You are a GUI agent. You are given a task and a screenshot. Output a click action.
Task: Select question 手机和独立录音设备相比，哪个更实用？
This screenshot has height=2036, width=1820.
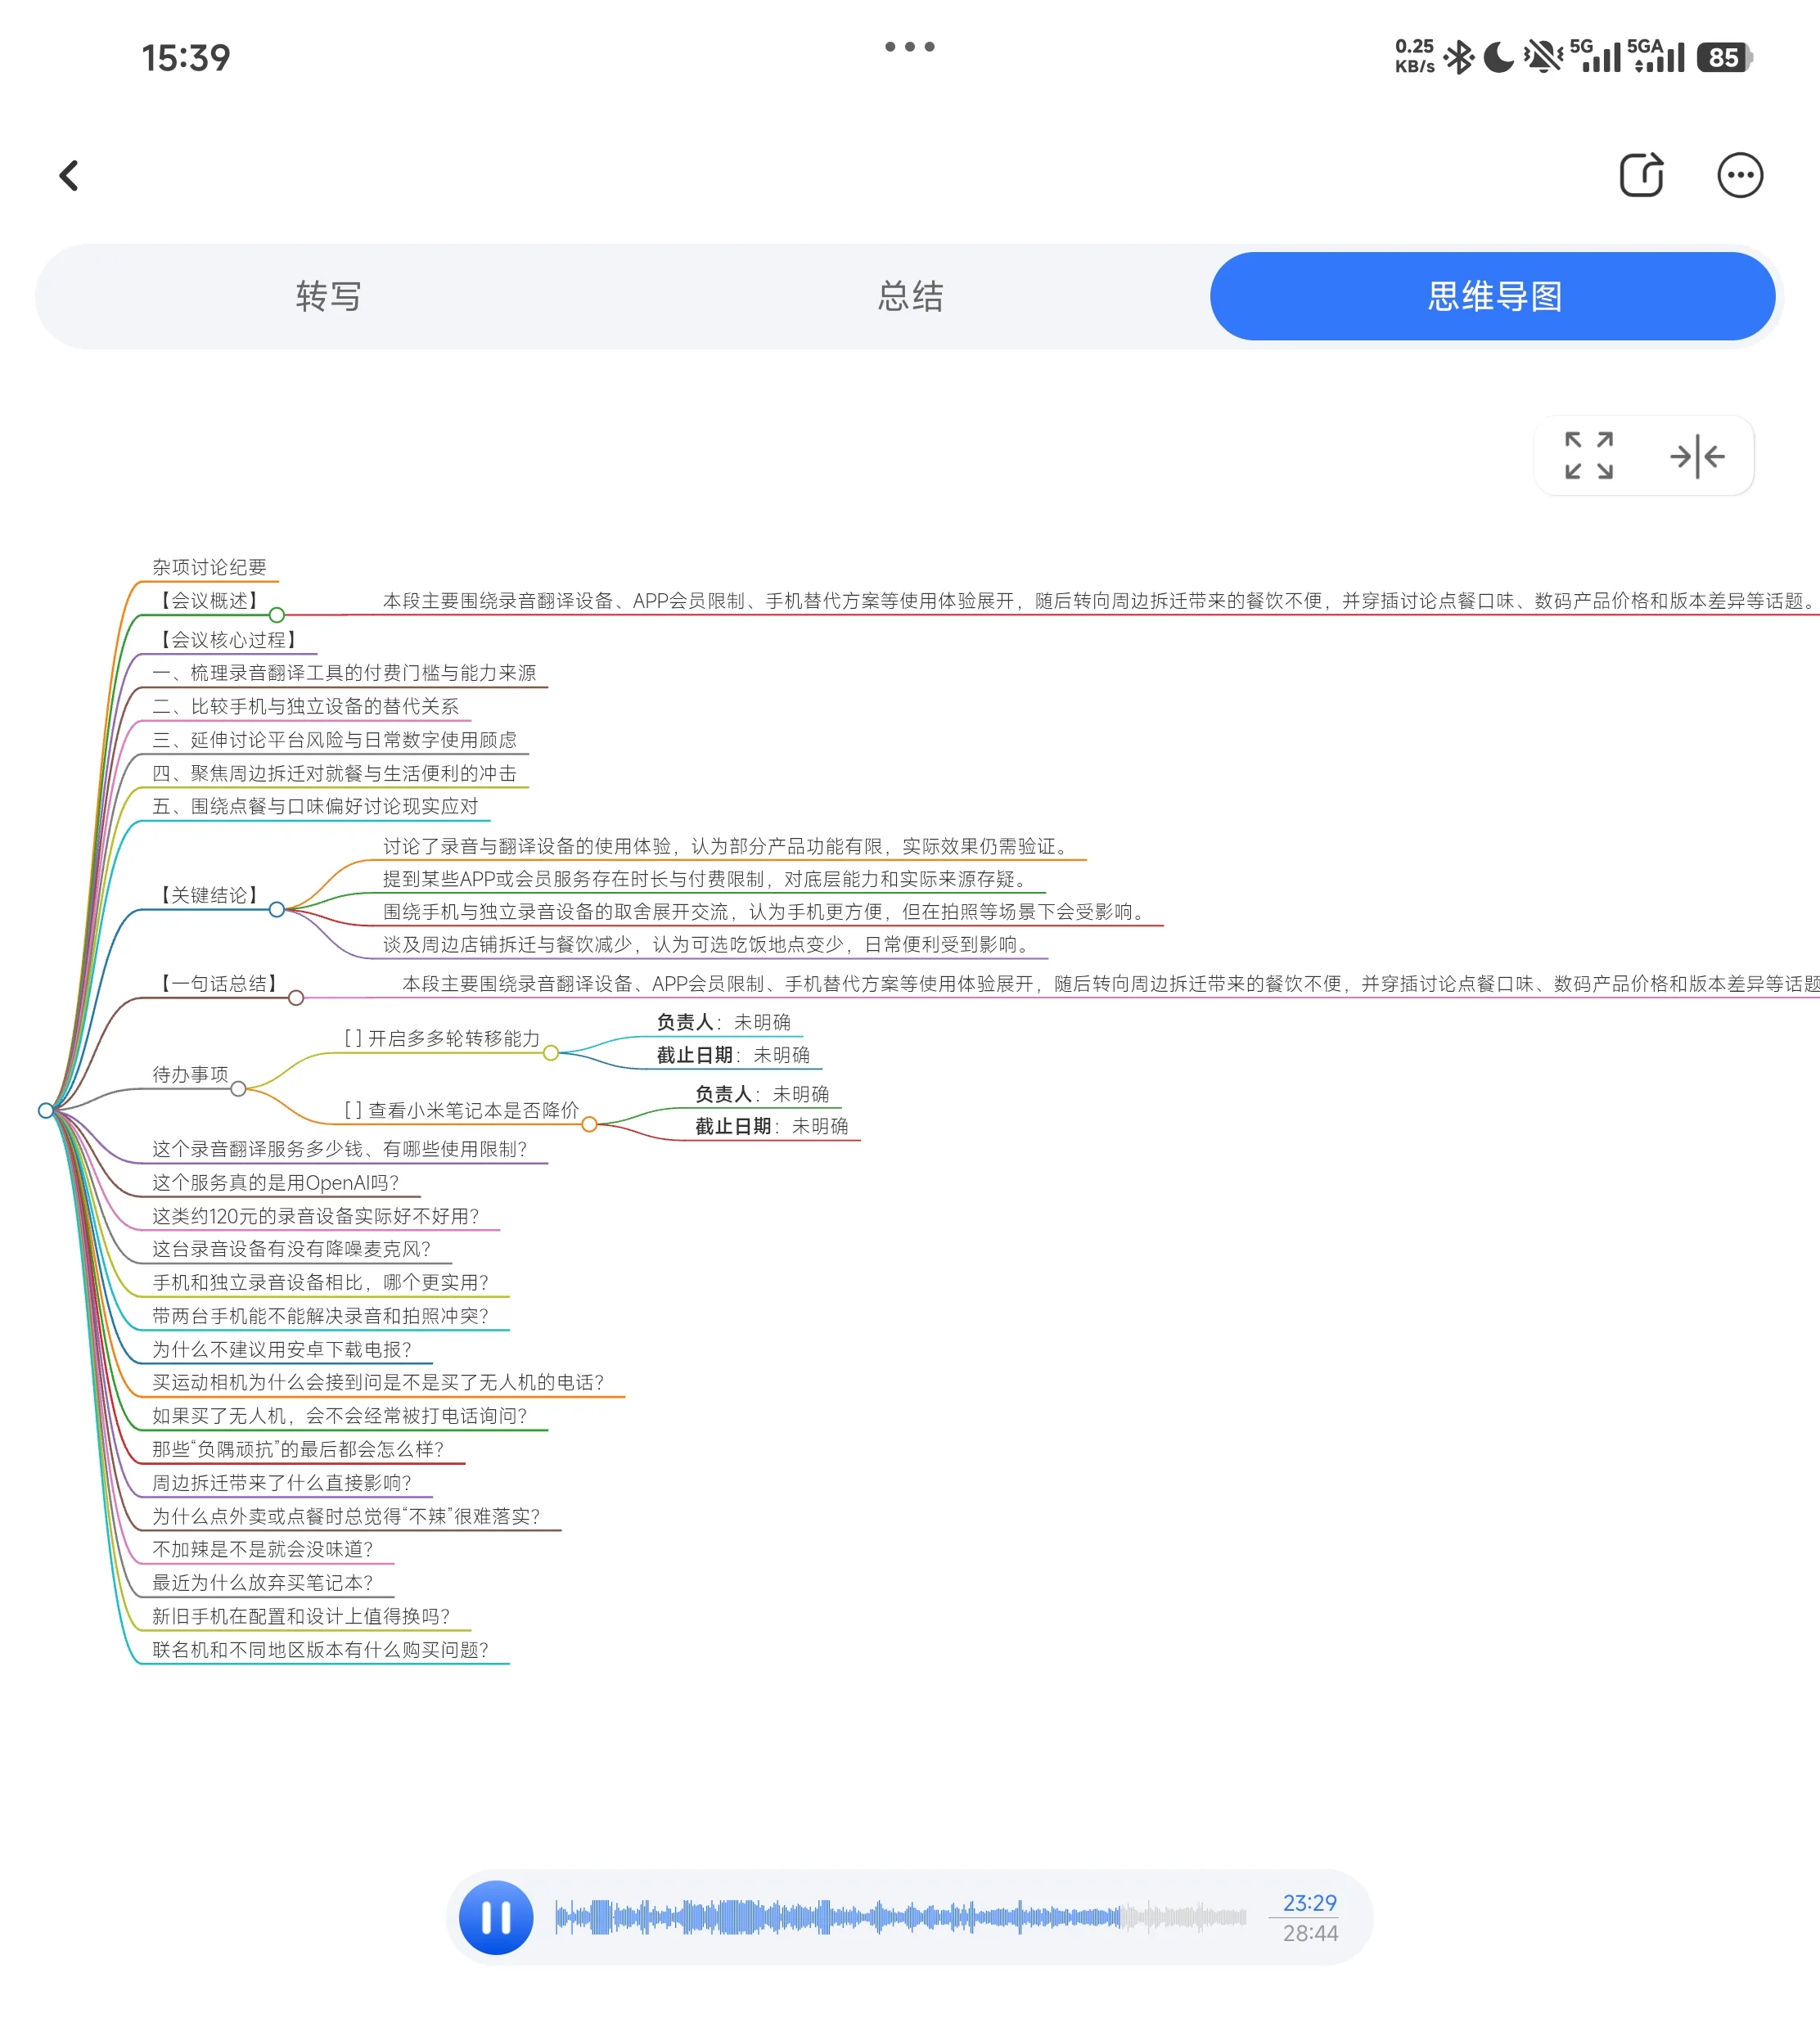pos(321,1282)
